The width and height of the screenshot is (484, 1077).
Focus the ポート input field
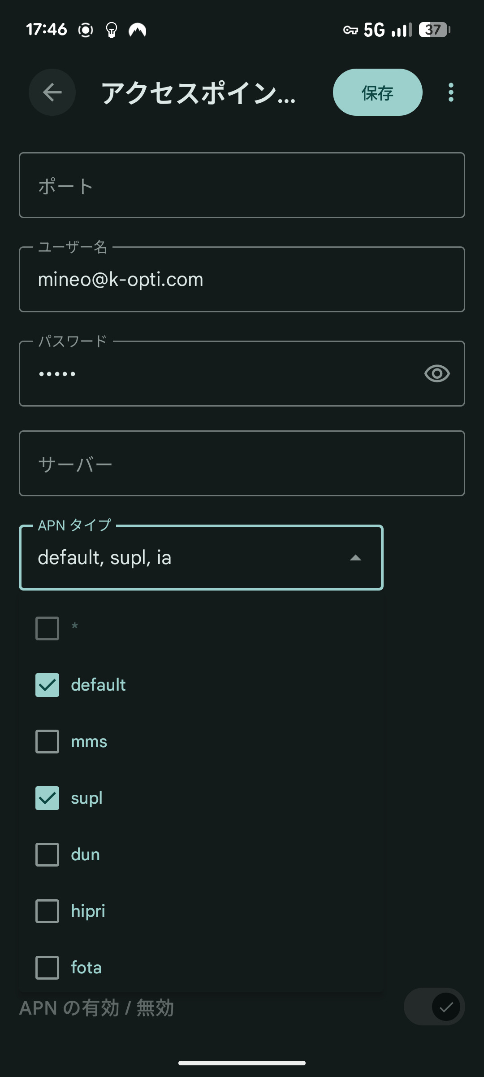tap(242, 185)
